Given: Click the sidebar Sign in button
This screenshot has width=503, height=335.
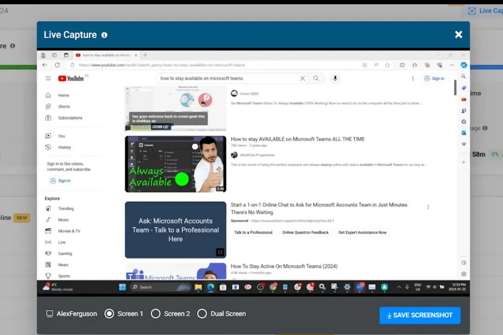Looking at the screenshot, I should (60, 181).
